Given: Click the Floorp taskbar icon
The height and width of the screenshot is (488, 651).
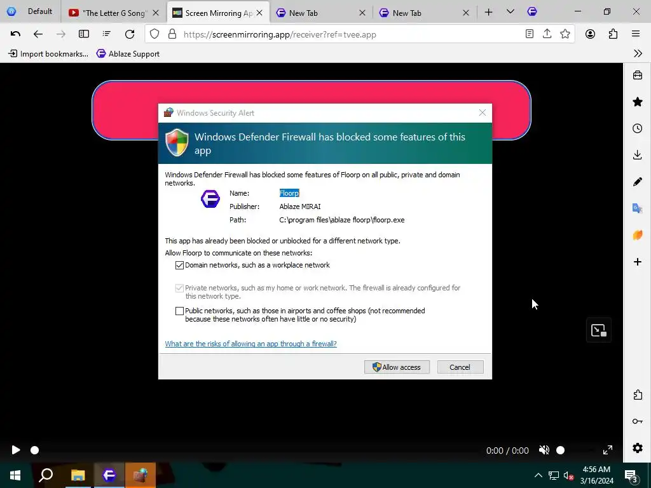Looking at the screenshot, I should click(109, 475).
